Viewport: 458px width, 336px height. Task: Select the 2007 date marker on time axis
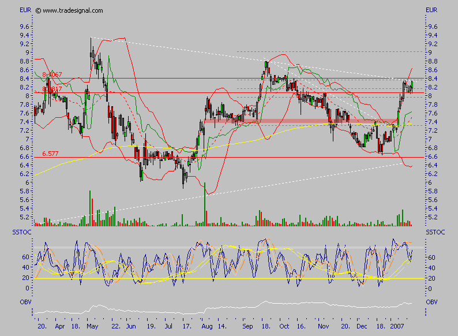pos(399,326)
